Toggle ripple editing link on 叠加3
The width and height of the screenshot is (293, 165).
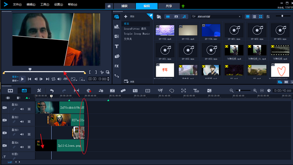coord(14,134)
